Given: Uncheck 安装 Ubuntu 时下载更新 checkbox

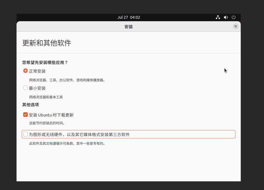Looking at the screenshot, I should [x=26, y=115].
